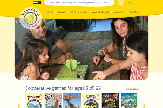Image resolution: width=163 pixels, height=108 pixels.
Task: Show next games with the right carousel arrow
Action: [x=145, y=106]
